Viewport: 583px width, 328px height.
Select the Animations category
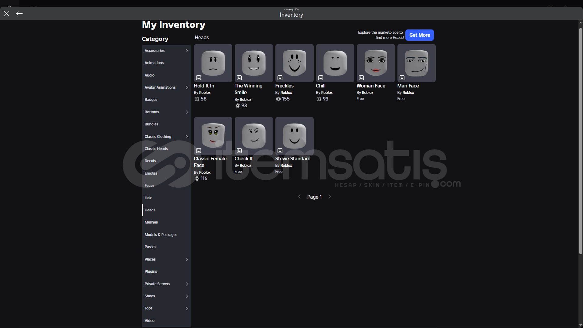coord(166,63)
